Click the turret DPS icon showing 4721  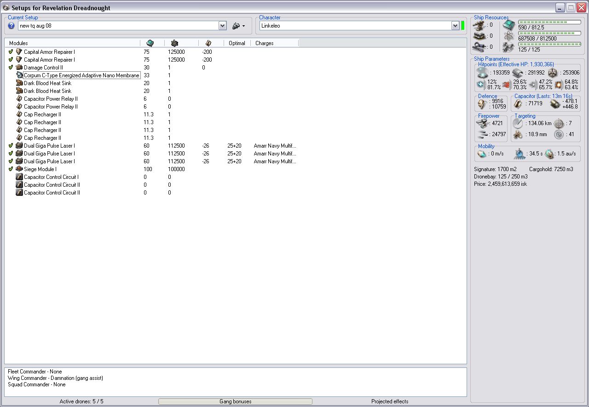pyautogui.click(x=483, y=123)
